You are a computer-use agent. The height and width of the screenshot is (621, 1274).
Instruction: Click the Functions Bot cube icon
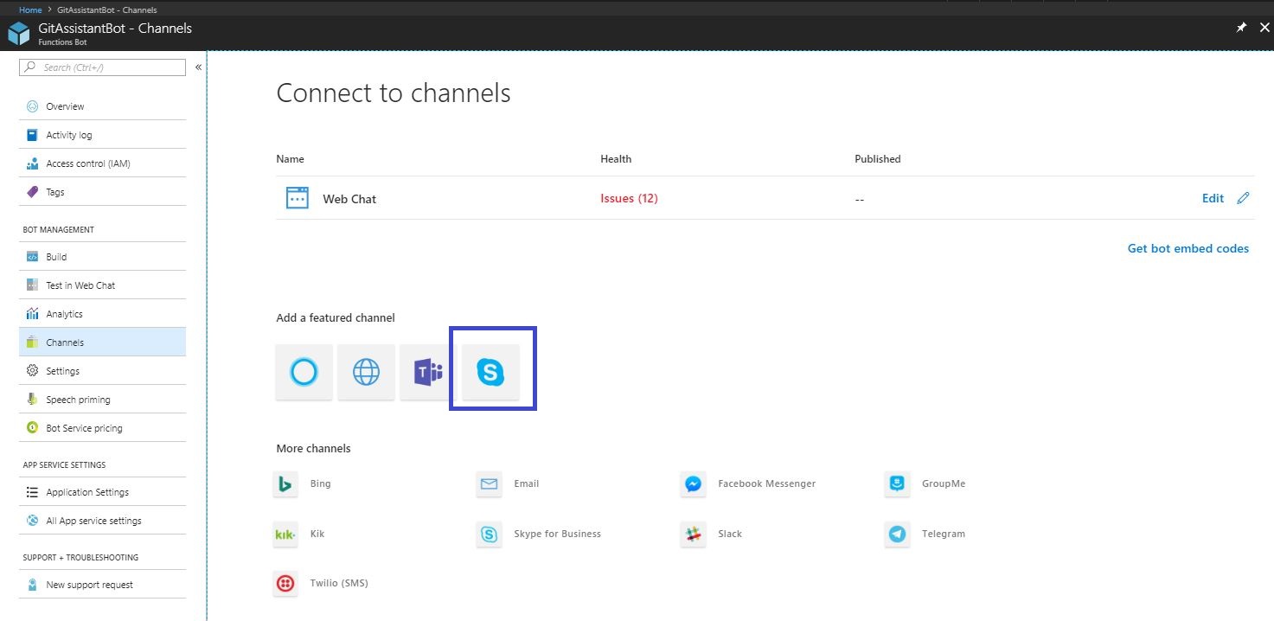(19, 34)
